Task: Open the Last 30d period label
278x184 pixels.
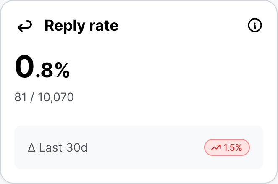Action: 63,148
